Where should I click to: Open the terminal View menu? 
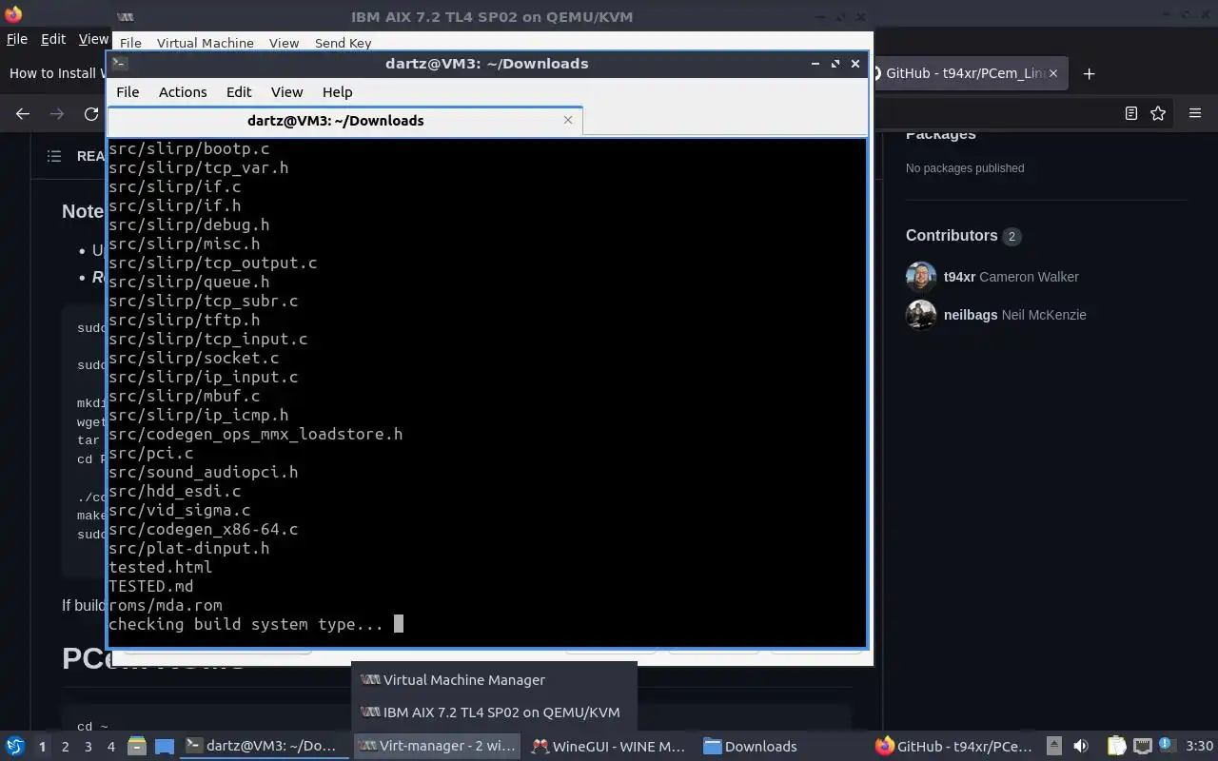286,92
